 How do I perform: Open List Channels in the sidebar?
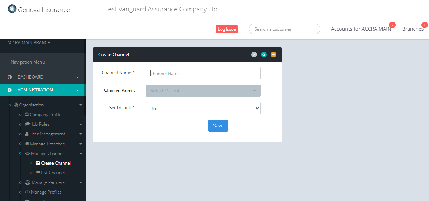(x=54, y=173)
